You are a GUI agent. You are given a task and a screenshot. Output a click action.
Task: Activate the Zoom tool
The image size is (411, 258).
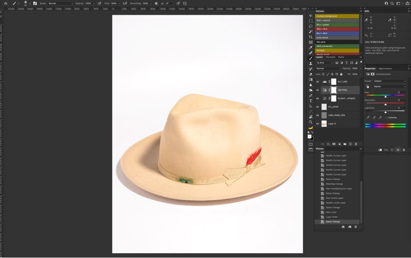pyautogui.click(x=311, y=122)
